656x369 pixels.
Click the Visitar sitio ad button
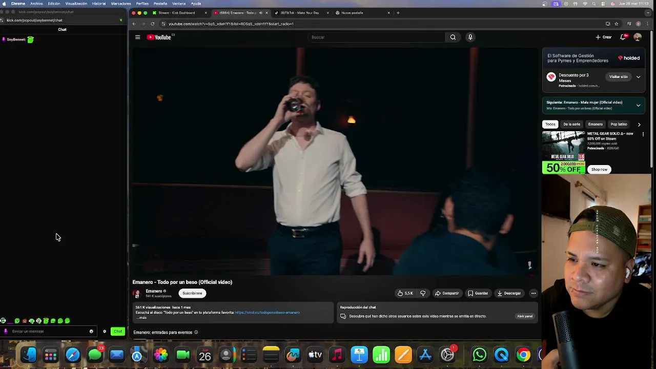(x=618, y=77)
